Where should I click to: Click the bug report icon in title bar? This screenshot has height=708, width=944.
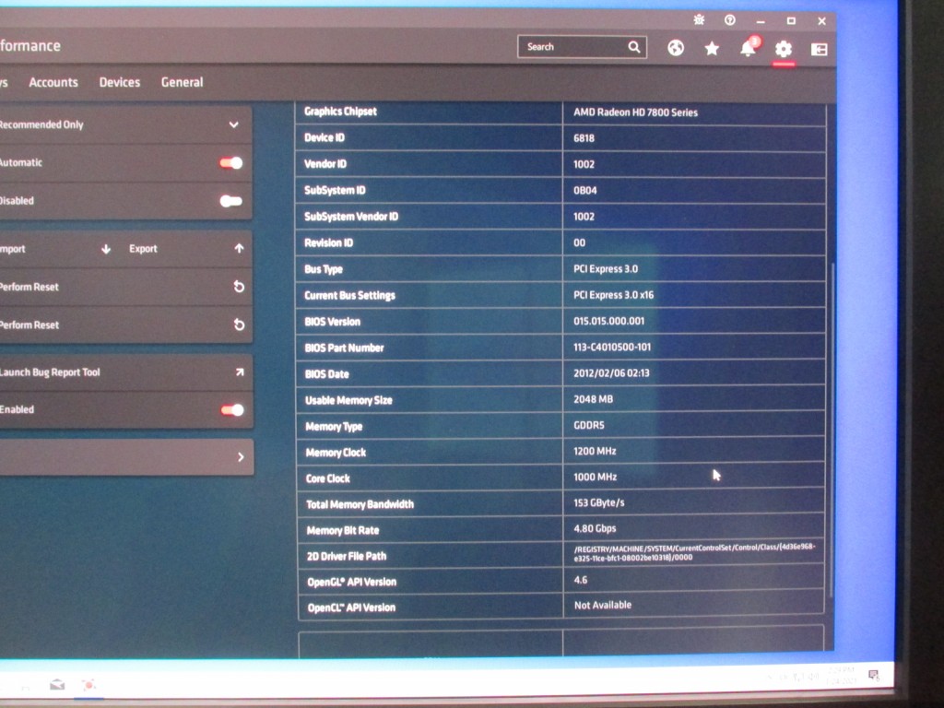[699, 20]
